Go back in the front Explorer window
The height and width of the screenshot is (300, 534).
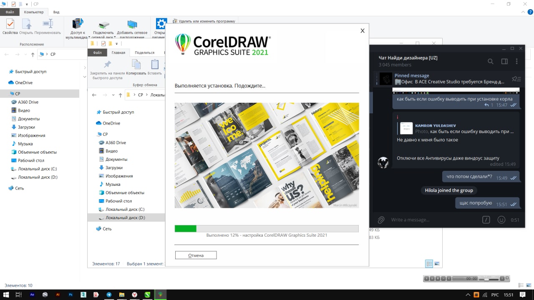tap(94, 95)
